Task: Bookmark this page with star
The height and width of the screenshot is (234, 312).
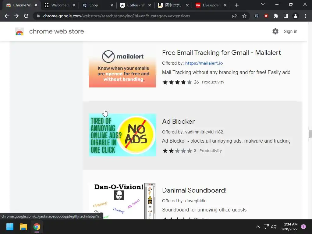Action: pyautogui.click(x=244, y=16)
